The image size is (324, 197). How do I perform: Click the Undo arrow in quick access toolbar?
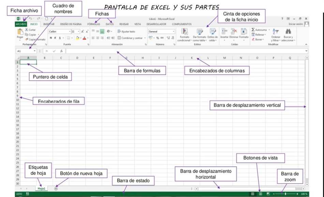30,19
